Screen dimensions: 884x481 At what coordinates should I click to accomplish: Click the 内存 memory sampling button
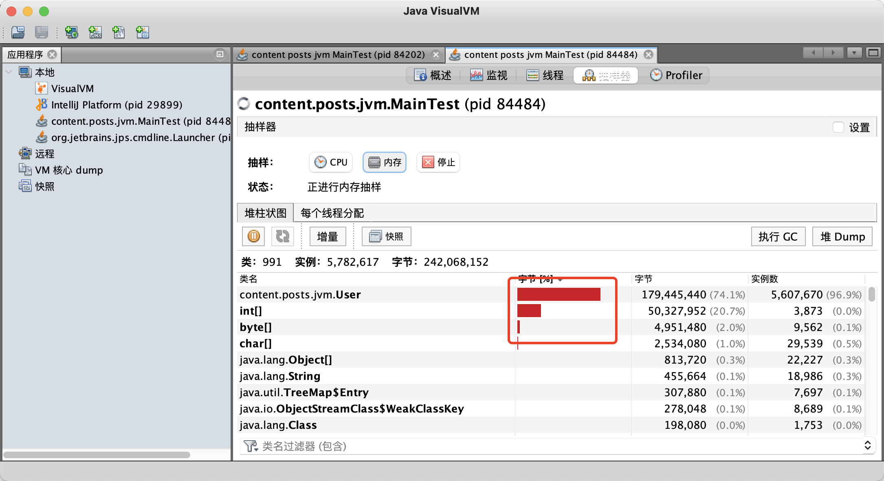pos(385,162)
